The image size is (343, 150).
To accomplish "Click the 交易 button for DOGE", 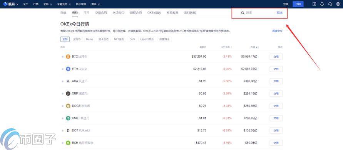I will click(276, 106).
